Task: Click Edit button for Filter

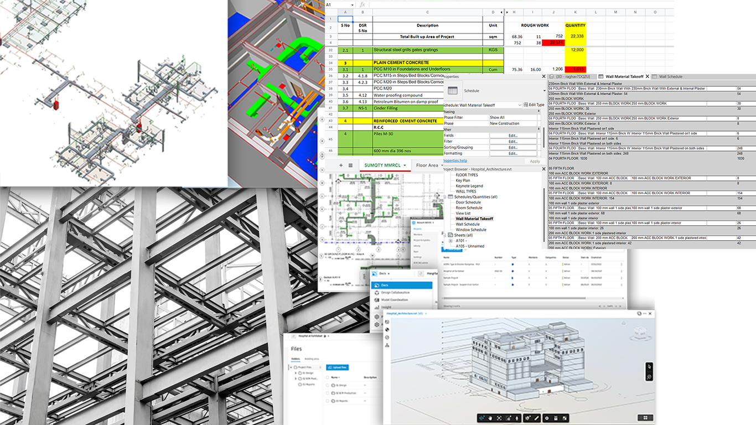Action: (x=513, y=142)
